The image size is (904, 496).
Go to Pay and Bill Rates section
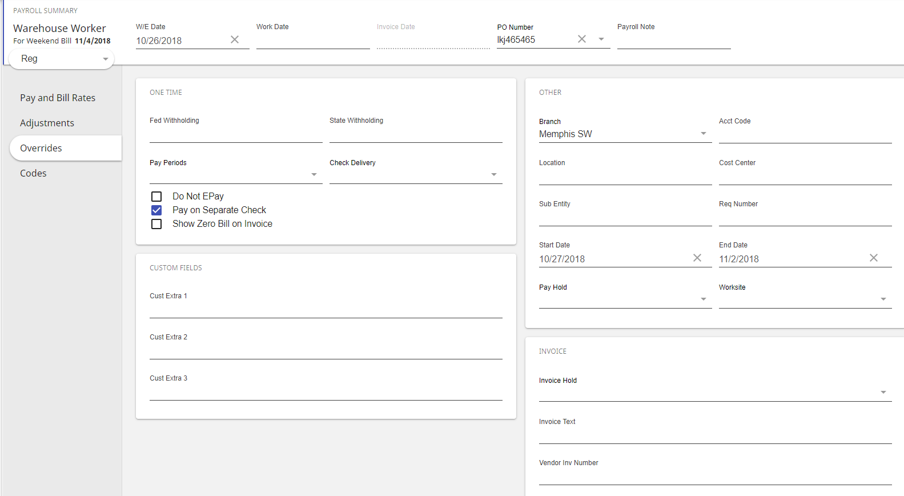point(58,98)
